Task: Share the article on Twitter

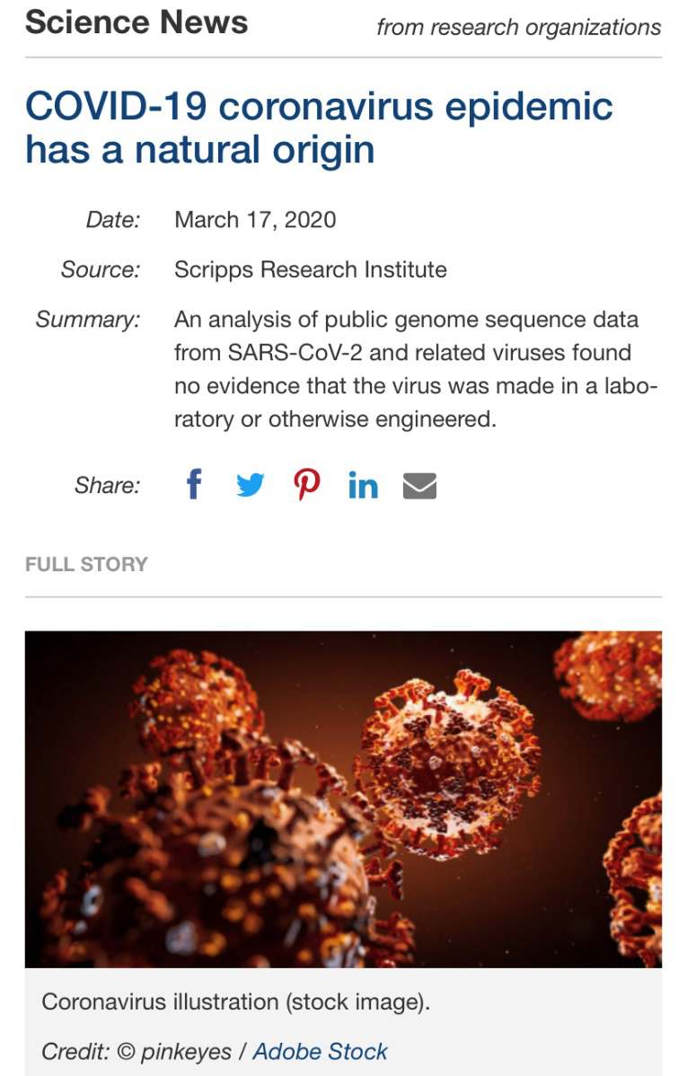Action: 251,485
